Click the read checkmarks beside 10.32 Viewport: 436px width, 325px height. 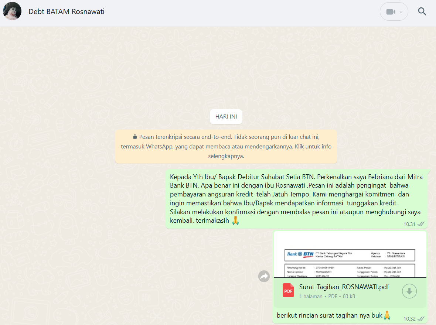[x=421, y=318]
